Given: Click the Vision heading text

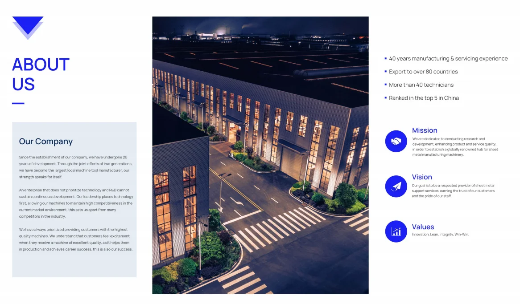Looking at the screenshot, I should [x=422, y=177].
